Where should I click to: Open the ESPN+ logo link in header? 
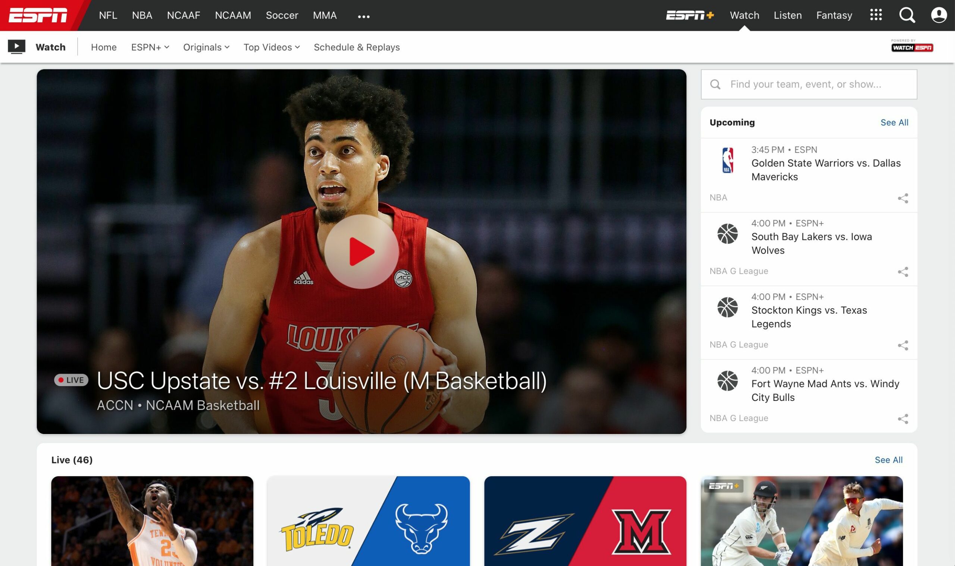point(690,15)
